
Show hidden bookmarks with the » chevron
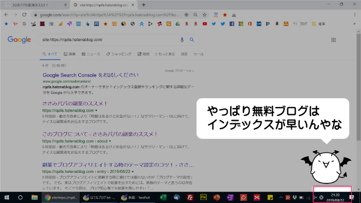tap(354, 24)
